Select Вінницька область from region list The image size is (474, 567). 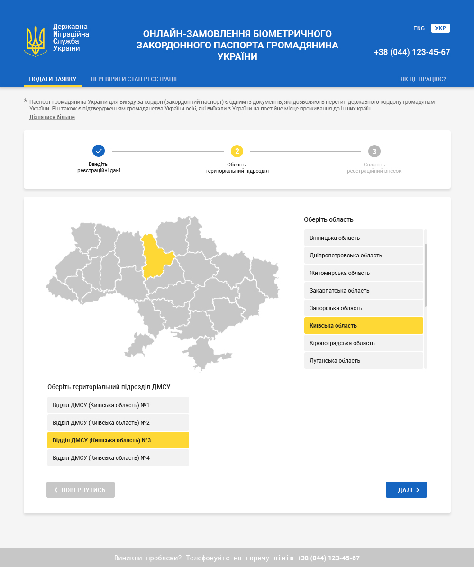click(x=364, y=238)
